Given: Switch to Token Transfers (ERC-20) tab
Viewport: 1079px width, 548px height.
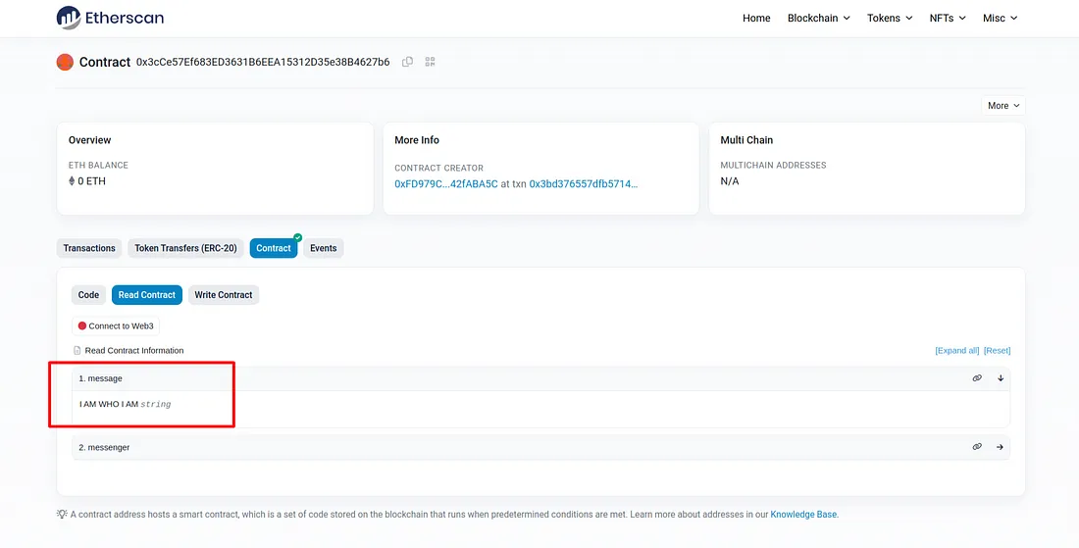Looking at the screenshot, I should (x=185, y=248).
